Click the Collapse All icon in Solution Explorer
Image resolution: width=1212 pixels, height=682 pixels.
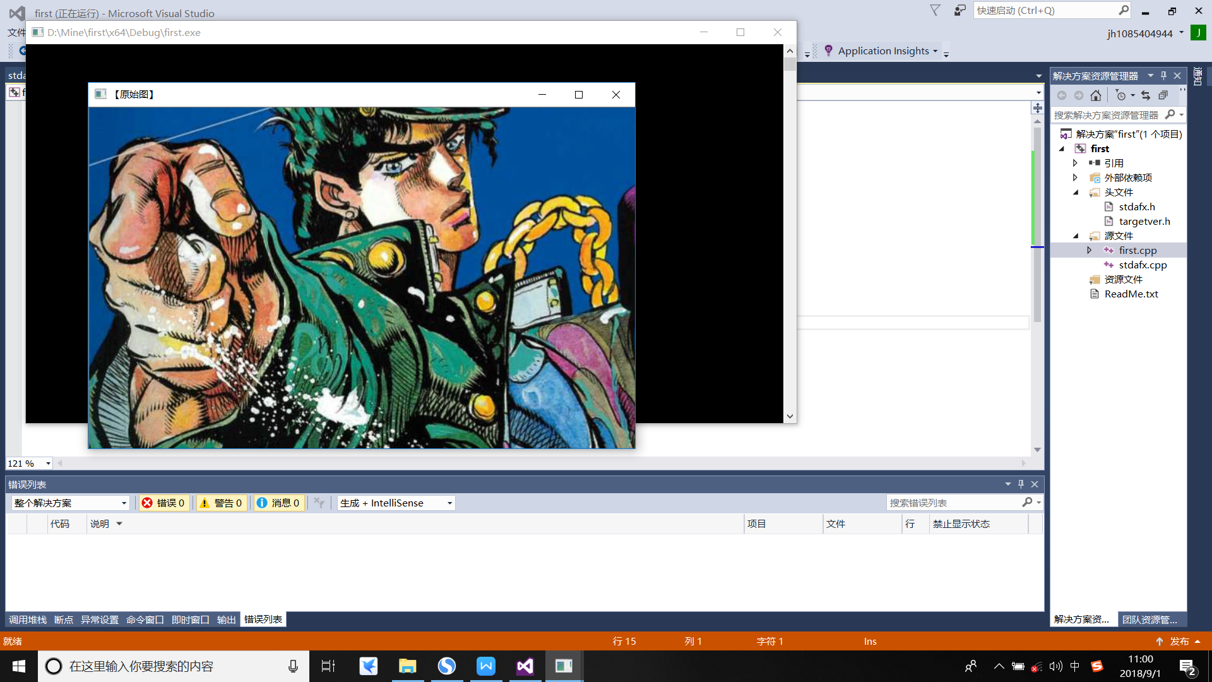coord(1163,95)
